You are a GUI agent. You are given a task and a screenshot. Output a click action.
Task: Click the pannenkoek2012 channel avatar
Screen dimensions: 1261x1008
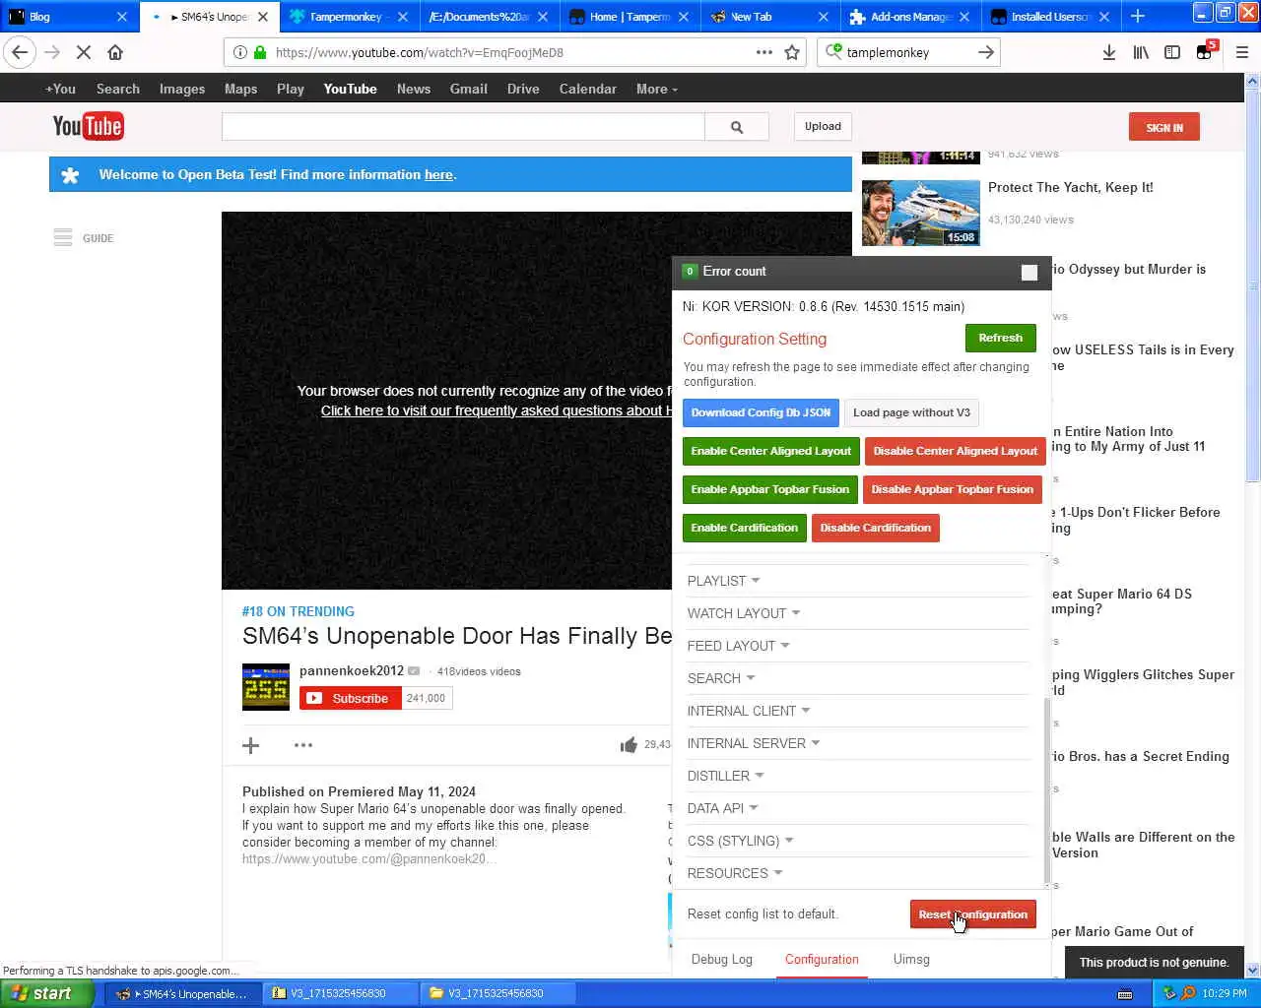pyautogui.click(x=266, y=687)
